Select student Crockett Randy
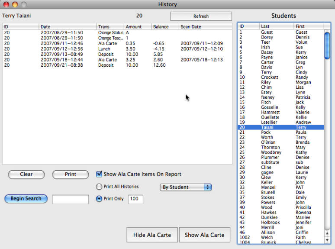Image resolution: width=335 pixels, height=249 pixels. tap(281, 77)
